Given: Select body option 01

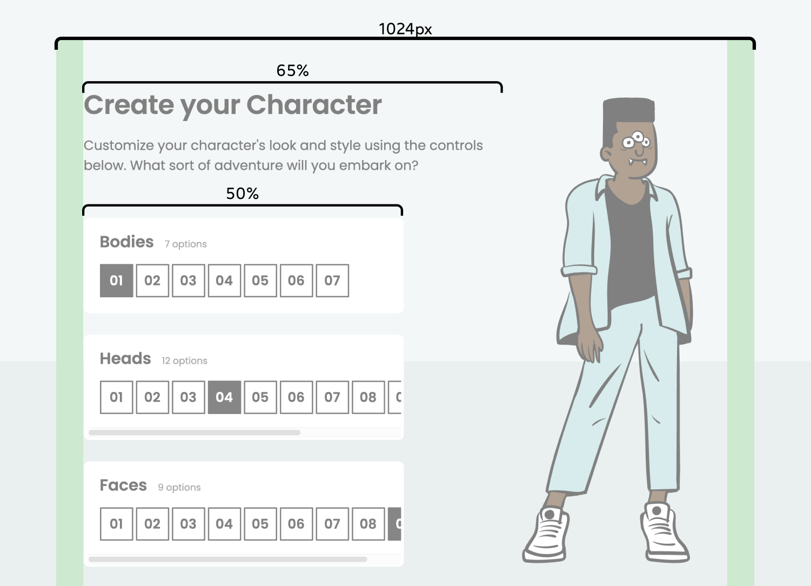Looking at the screenshot, I should [x=116, y=281].
